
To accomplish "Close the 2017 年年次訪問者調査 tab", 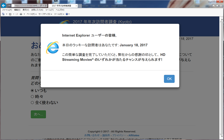I will pos(76,6).
